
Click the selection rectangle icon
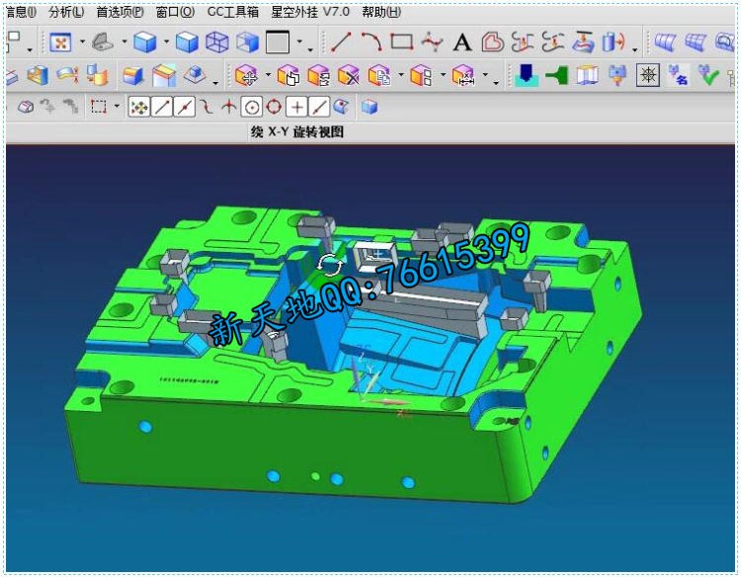98,107
